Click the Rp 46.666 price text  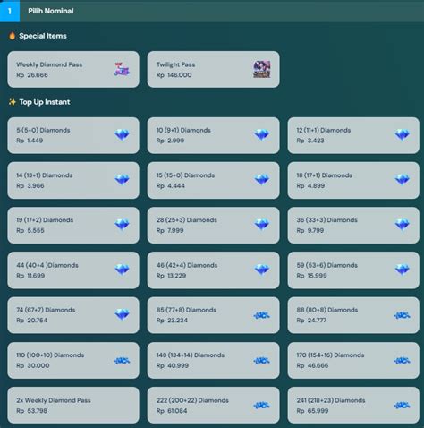pos(312,365)
